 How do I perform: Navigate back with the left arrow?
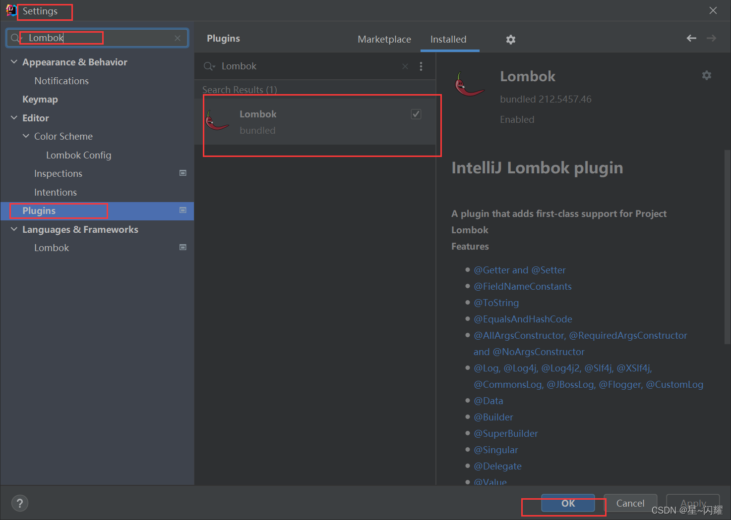tap(691, 38)
